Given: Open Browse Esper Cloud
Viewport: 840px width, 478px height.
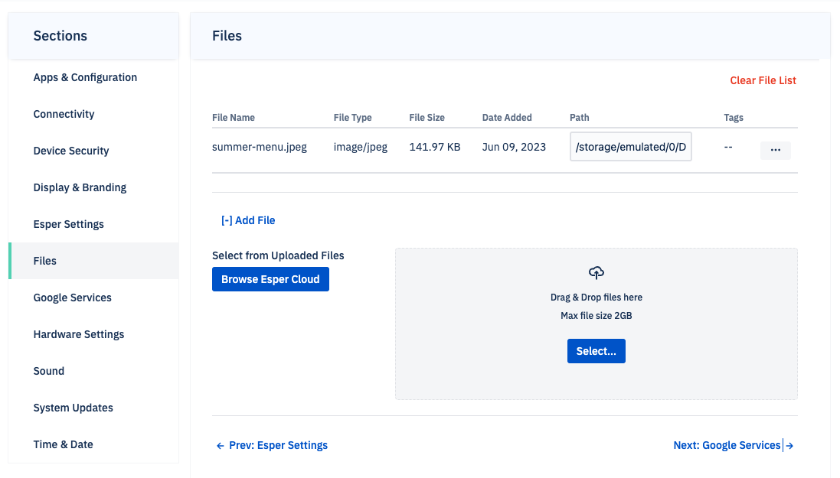Looking at the screenshot, I should click(270, 279).
